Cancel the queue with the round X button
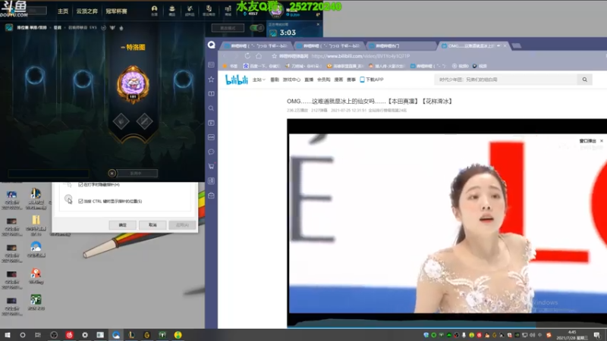Image resolution: width=607 pixels, height=341 pixels. point(112,174)
